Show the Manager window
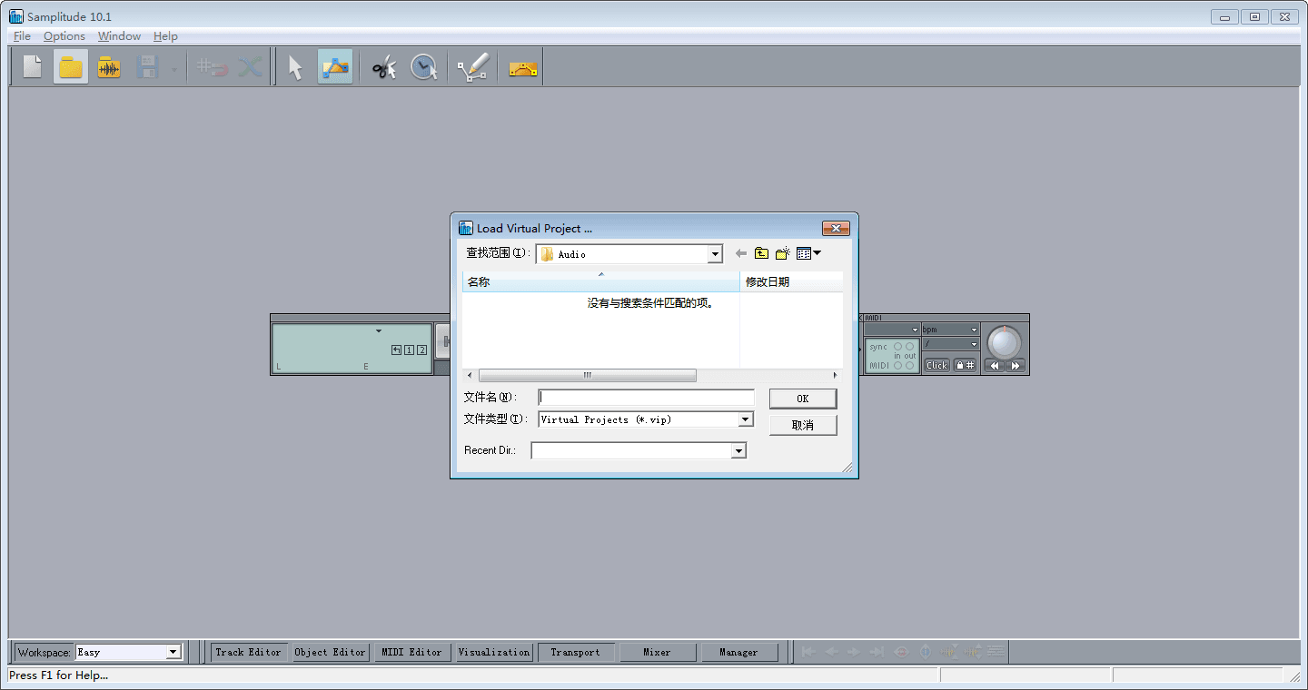 [738, 652]
